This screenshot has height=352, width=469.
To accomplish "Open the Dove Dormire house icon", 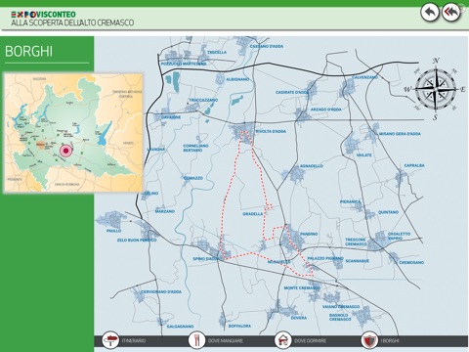I will [283, 340].
